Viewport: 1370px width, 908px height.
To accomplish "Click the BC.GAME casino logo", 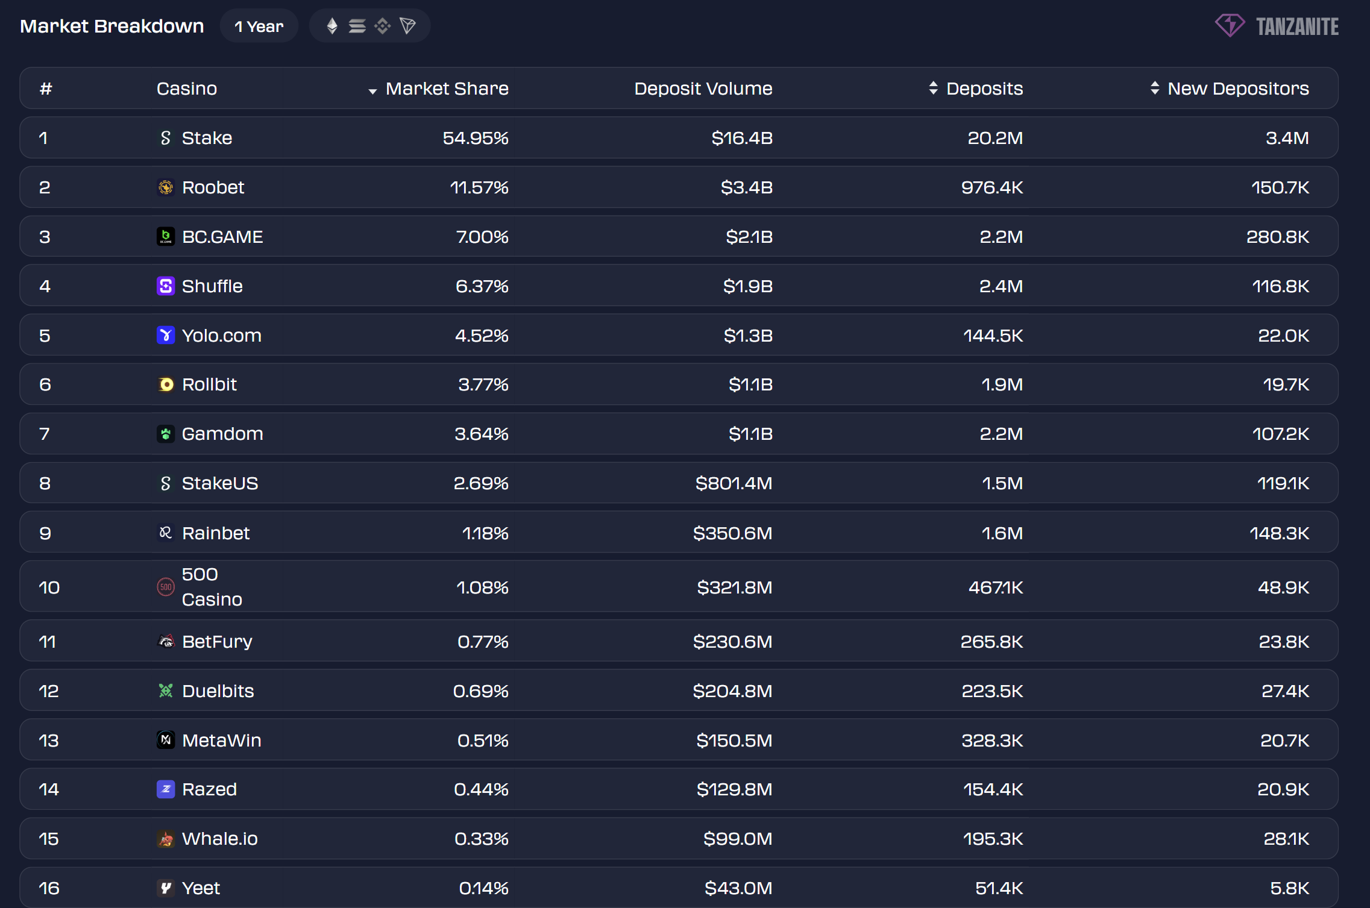I will point(166,237).
